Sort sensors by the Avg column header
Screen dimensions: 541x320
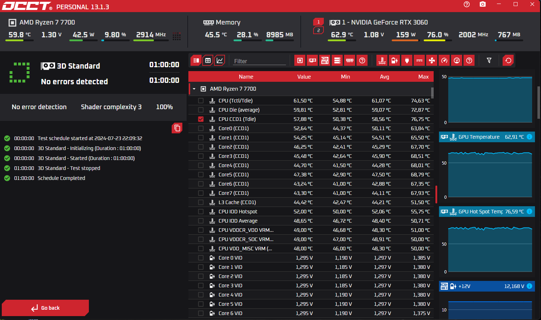[384, 77]
